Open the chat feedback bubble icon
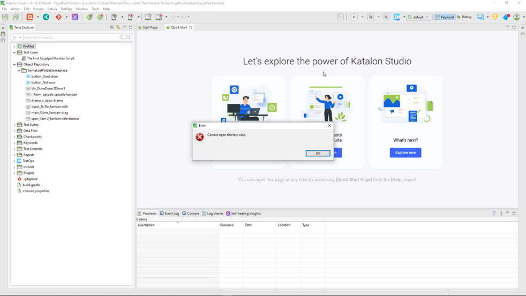526x296 pixels. (480, 17)
